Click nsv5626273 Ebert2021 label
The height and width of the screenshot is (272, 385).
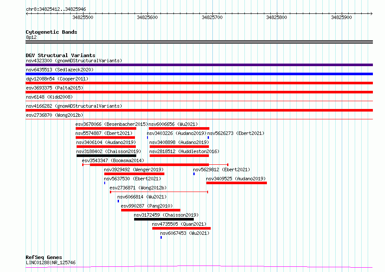[x=236, y=133]
